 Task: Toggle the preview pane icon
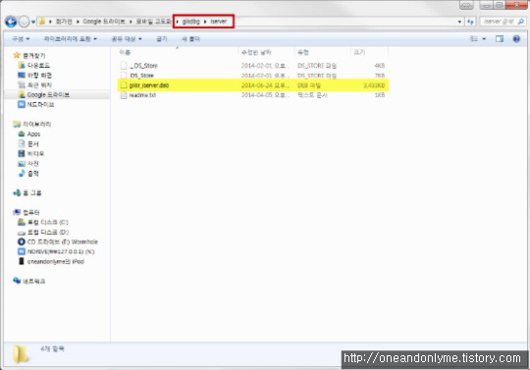[500, 39]
